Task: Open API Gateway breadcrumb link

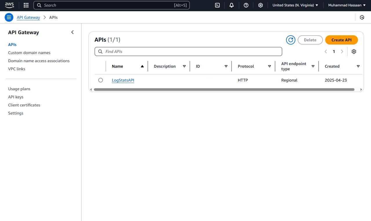Action: point(28,17)
